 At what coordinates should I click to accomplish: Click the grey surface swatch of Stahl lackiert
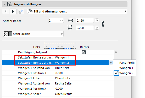10,34
